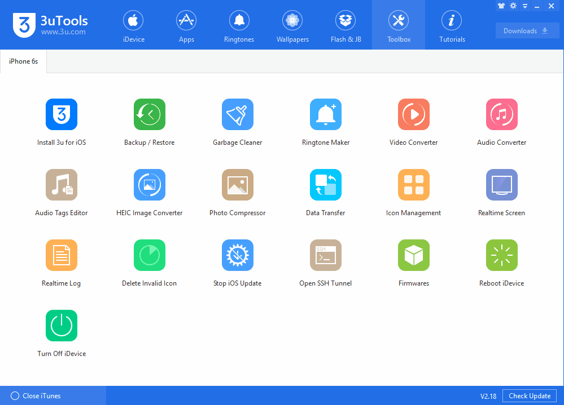Image resolution: width=564 pixels, height=405 pixels.
Task: Open the Realtime Log tool
Action: pyautogui.click(x=62, y=255)
